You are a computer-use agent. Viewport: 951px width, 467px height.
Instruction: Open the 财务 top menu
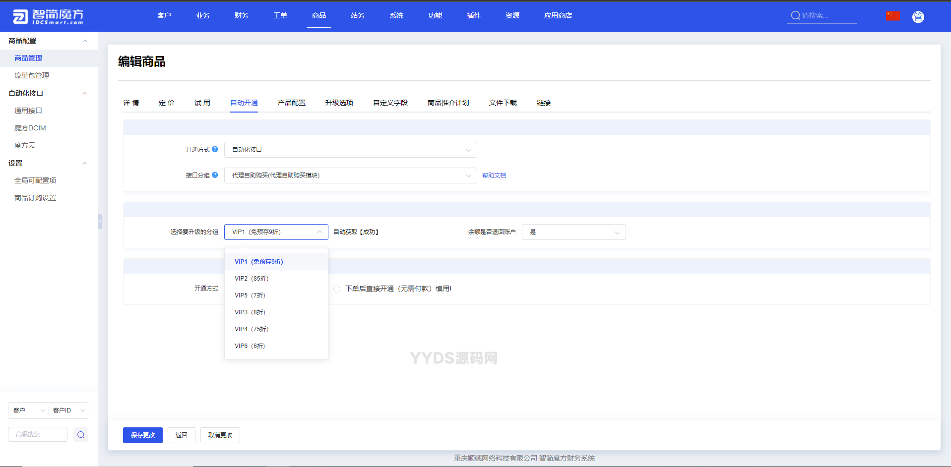[241, 15]
